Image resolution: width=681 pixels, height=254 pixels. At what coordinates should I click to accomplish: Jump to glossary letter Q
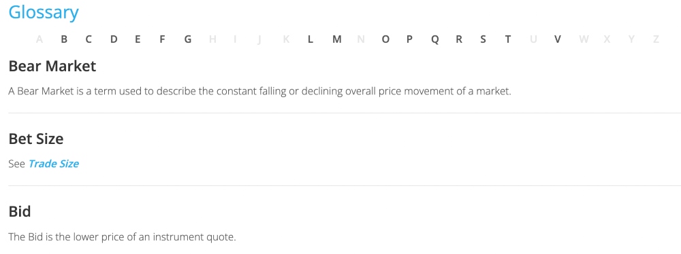click(434, 40)
